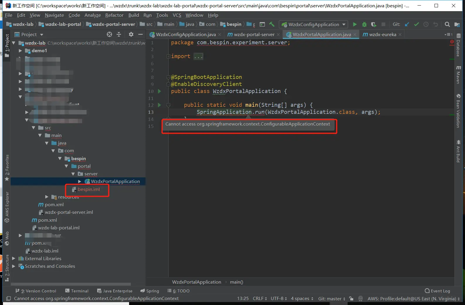Click the green Run button in toolbar
Screen dimensions: 465x305
pos(355,24)
